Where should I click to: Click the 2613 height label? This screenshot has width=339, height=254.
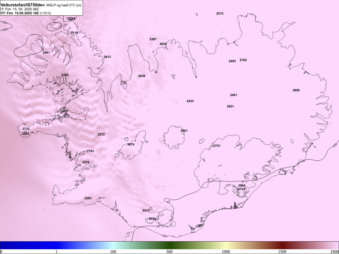107,57
